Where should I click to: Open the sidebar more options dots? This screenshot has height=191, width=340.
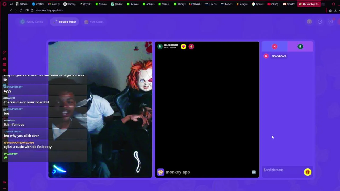[x=5, y=188]
